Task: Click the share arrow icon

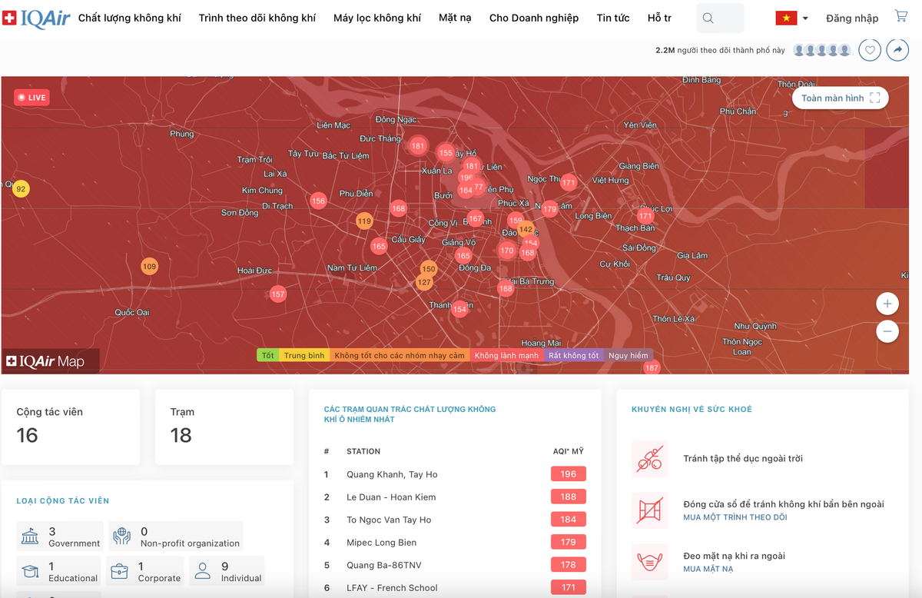Action: pos(897,50)
